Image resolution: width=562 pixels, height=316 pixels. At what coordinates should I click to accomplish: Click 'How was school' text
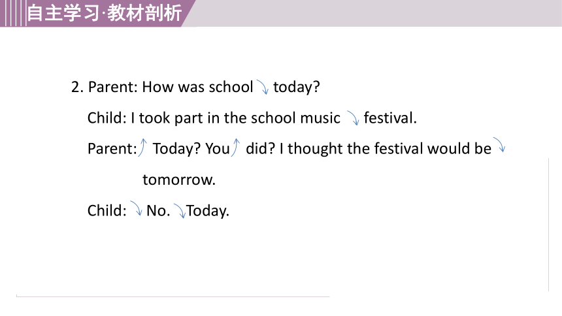[197, 87]
